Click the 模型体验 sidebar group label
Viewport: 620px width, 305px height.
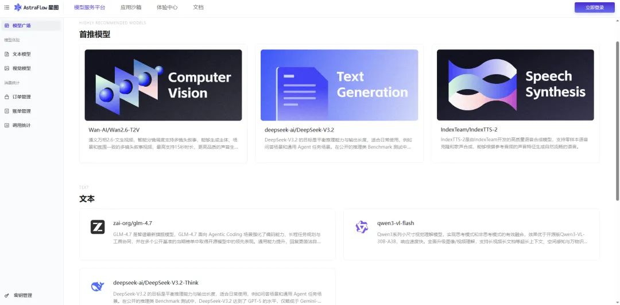12,40
